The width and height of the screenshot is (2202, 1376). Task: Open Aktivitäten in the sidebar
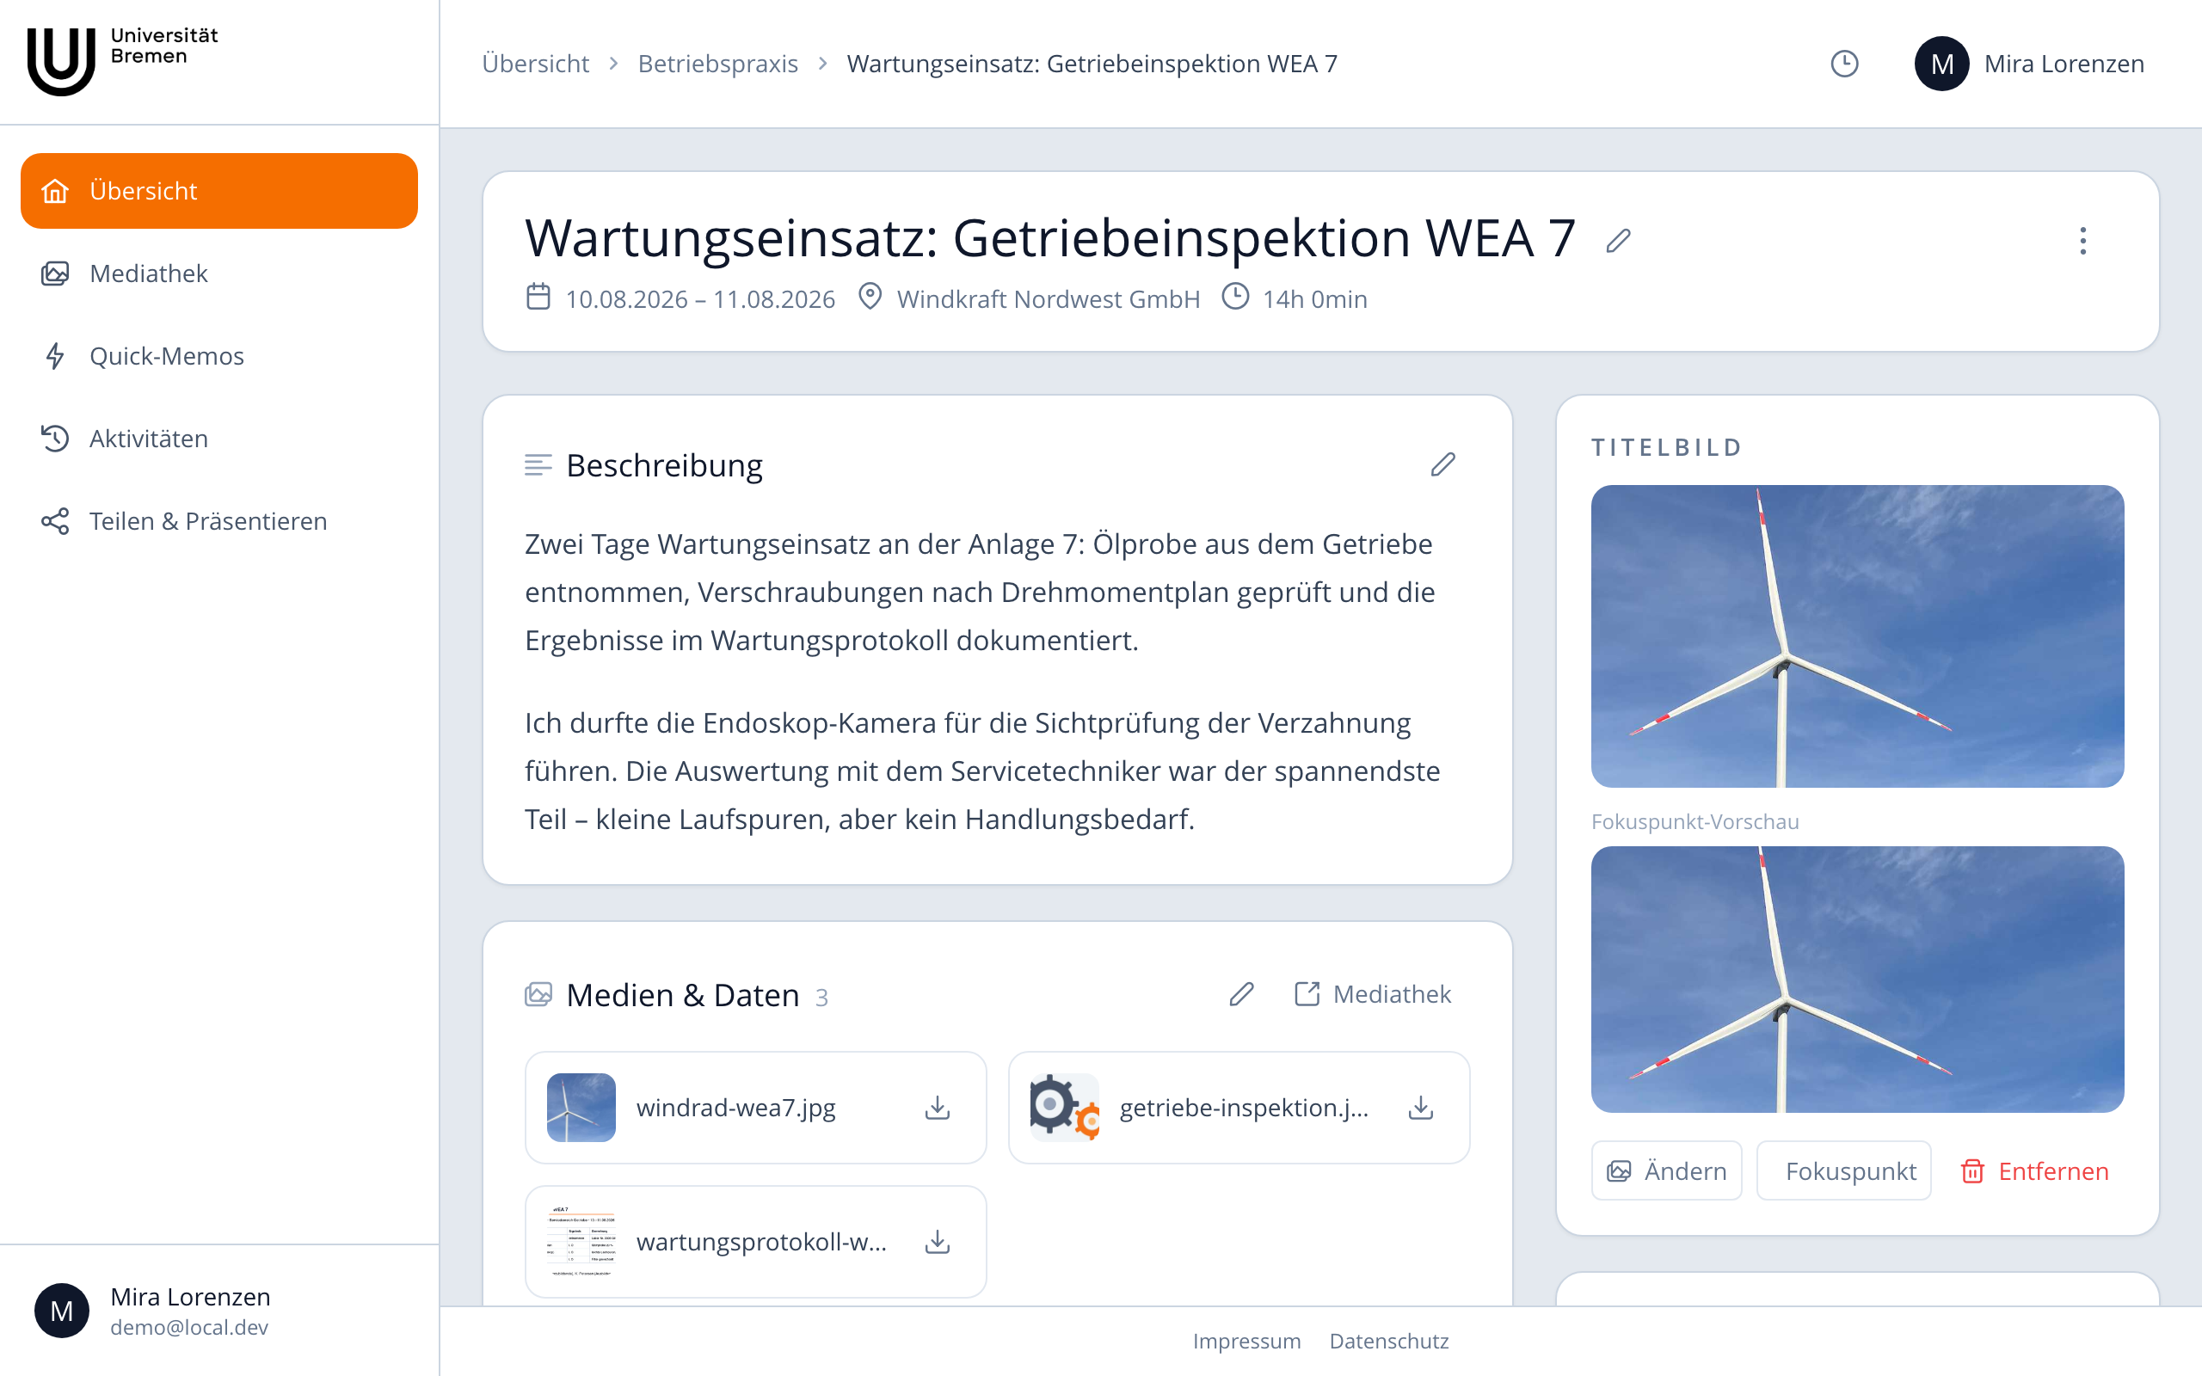point(219,439)
